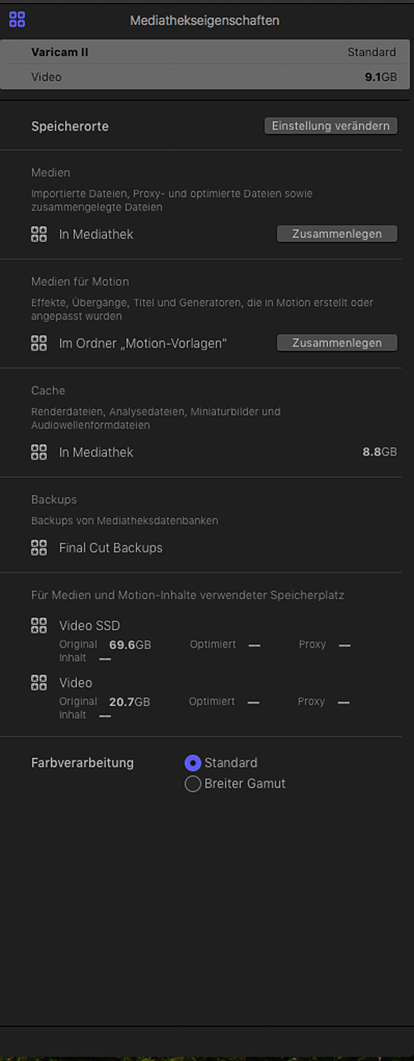This screenshot has width=414, height=1061.
Task: Select Standard color processing radio button
Action: click(x=193, y=763)
